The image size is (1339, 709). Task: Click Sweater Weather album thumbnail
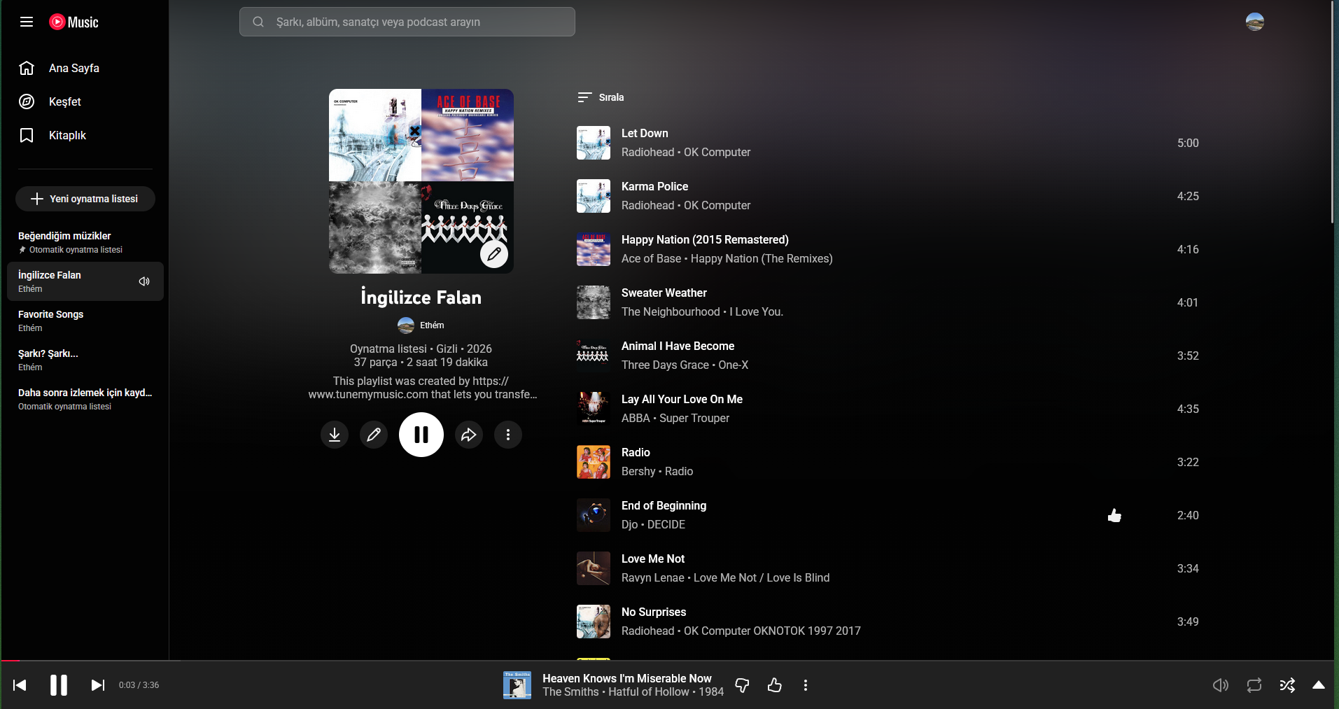tap(594, 302)
